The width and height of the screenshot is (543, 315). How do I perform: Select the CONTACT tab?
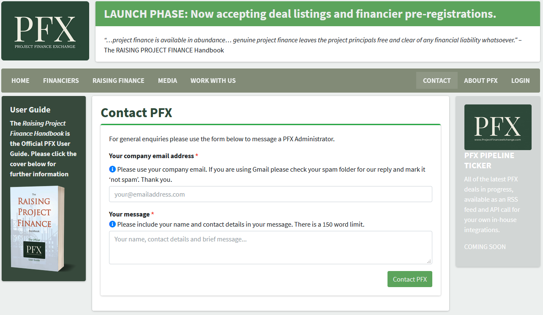[x=437, y=80]
